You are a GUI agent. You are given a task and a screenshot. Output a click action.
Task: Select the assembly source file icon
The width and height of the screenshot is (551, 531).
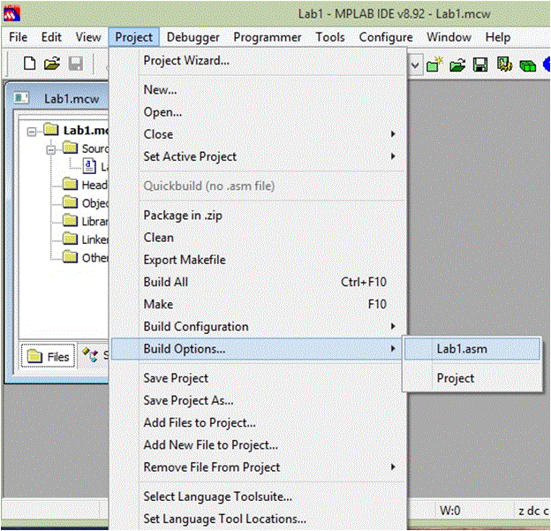89,165
